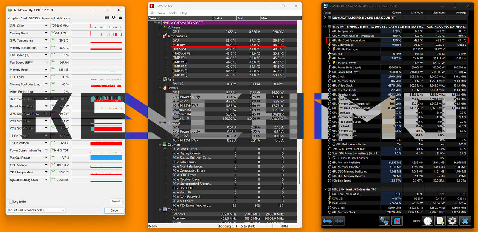Open HWiNFO remote network monitors icon

click(x=384, y=221)
